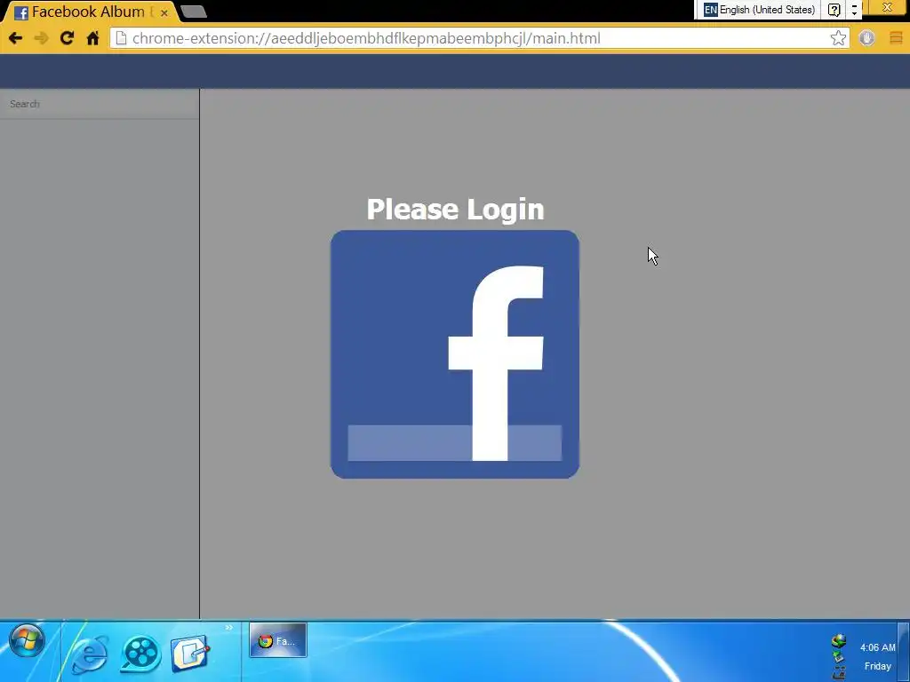Close the Facebook Album tab
This screenshot has height=682, width=910.
point(164,12)
